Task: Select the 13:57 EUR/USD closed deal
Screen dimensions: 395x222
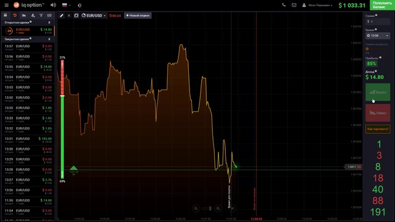Action: pos(28,47)
